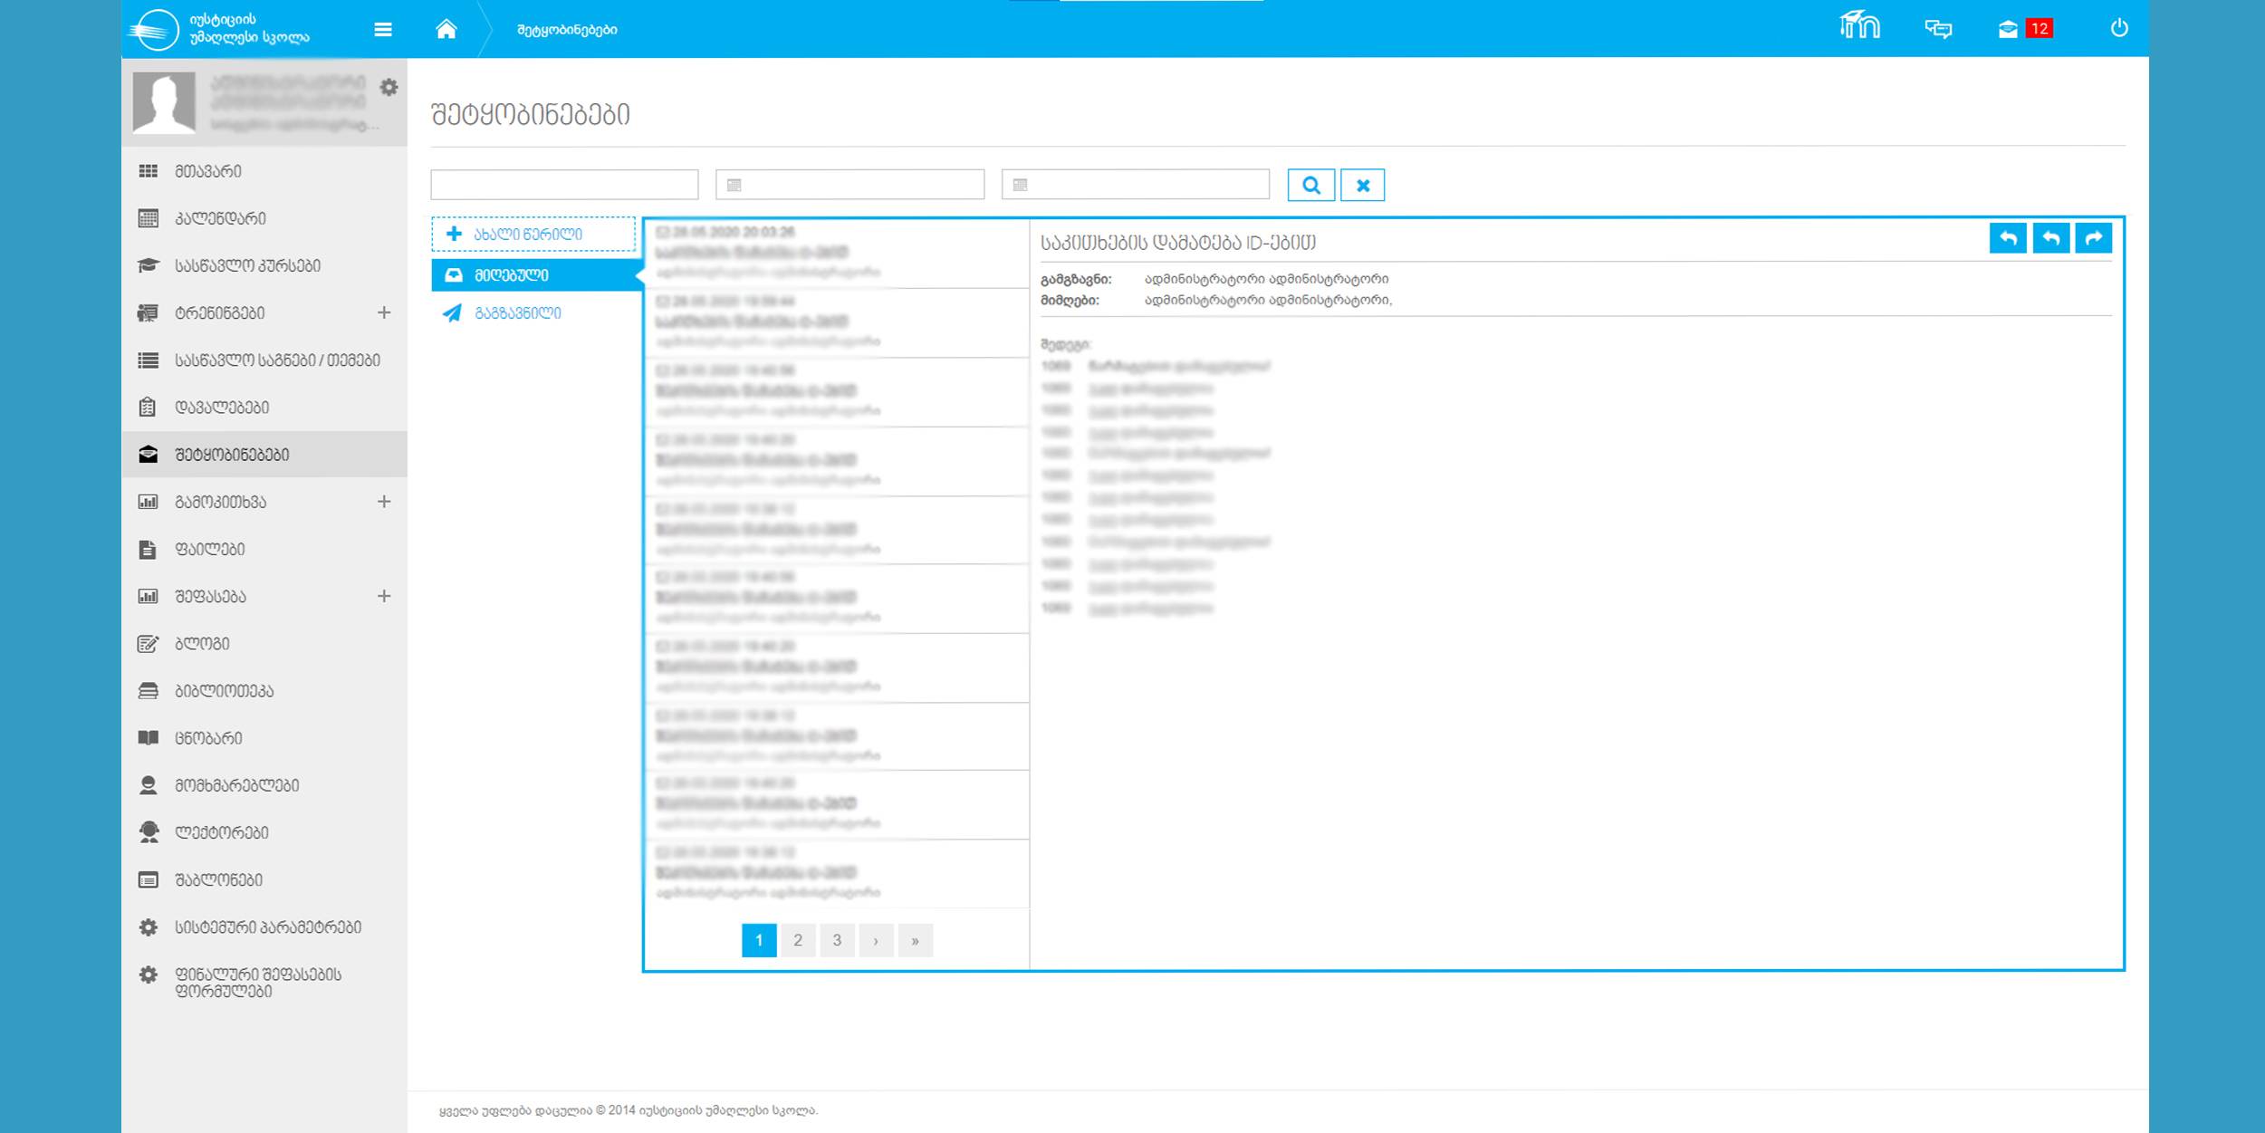
Task: Go to page 2 of messages
Action: tap(798, 940)
